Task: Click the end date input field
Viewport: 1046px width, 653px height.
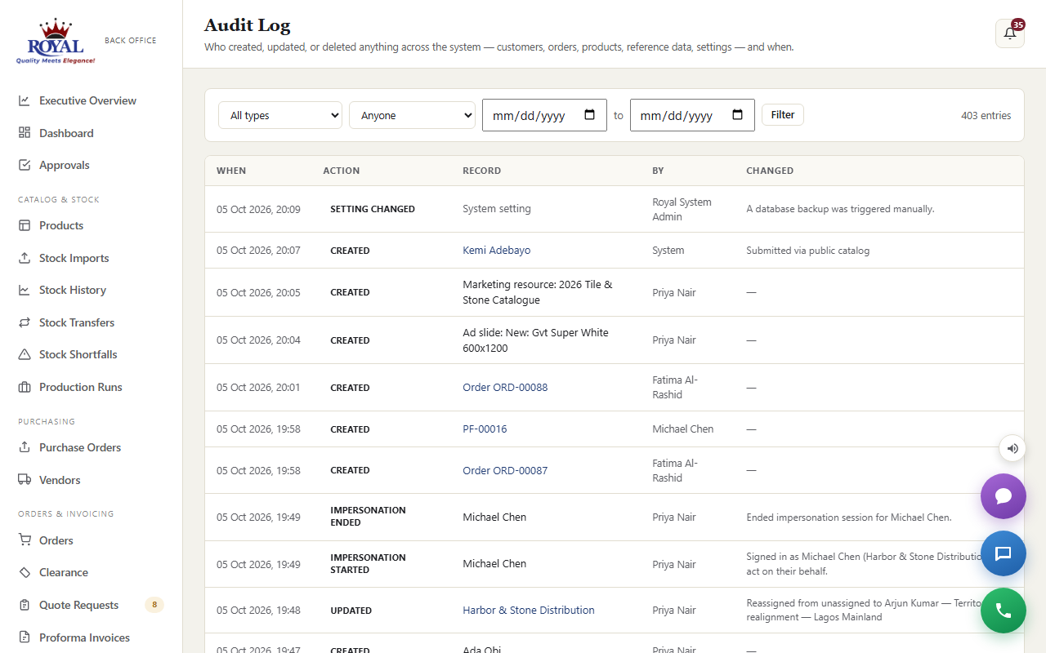Action: click(x=692, y=115)
